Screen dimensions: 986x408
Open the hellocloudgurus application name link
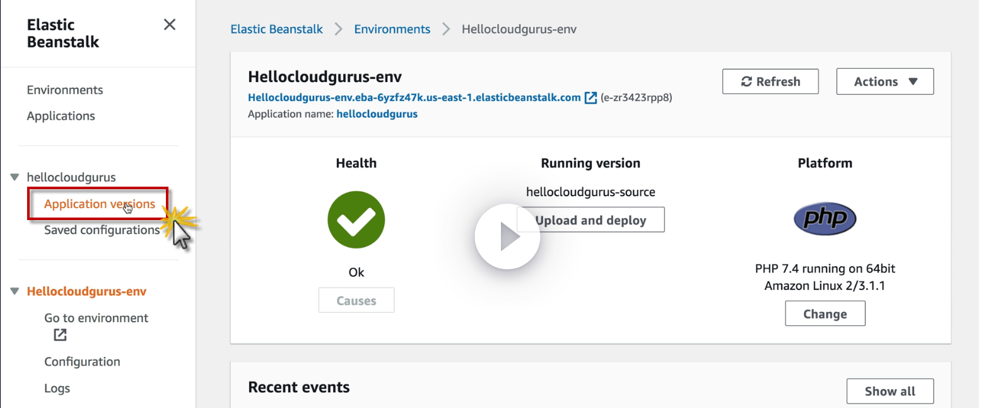click(377, 114)
